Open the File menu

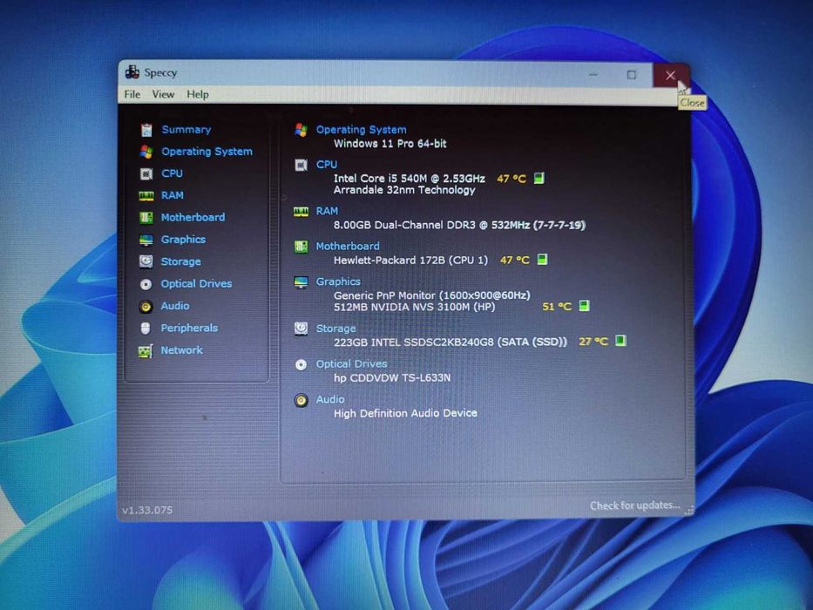132,94
